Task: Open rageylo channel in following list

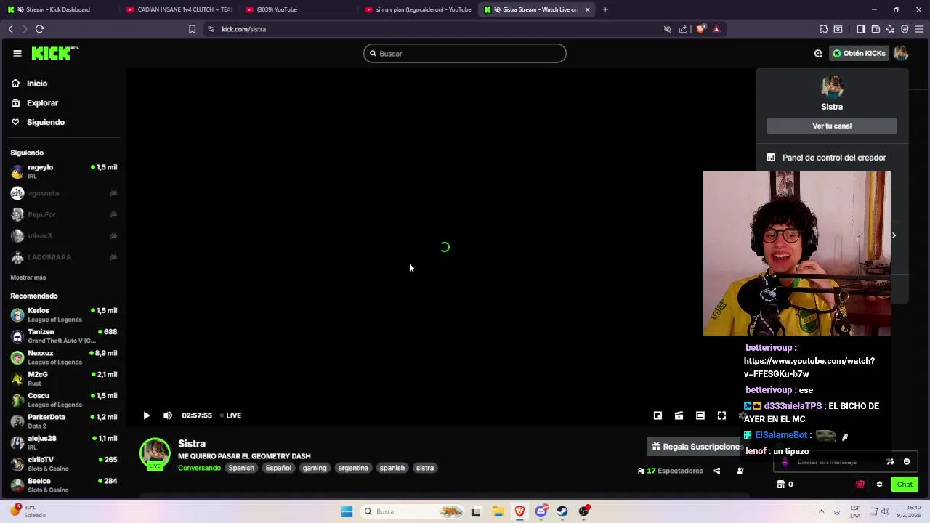Action: (64, 171)
